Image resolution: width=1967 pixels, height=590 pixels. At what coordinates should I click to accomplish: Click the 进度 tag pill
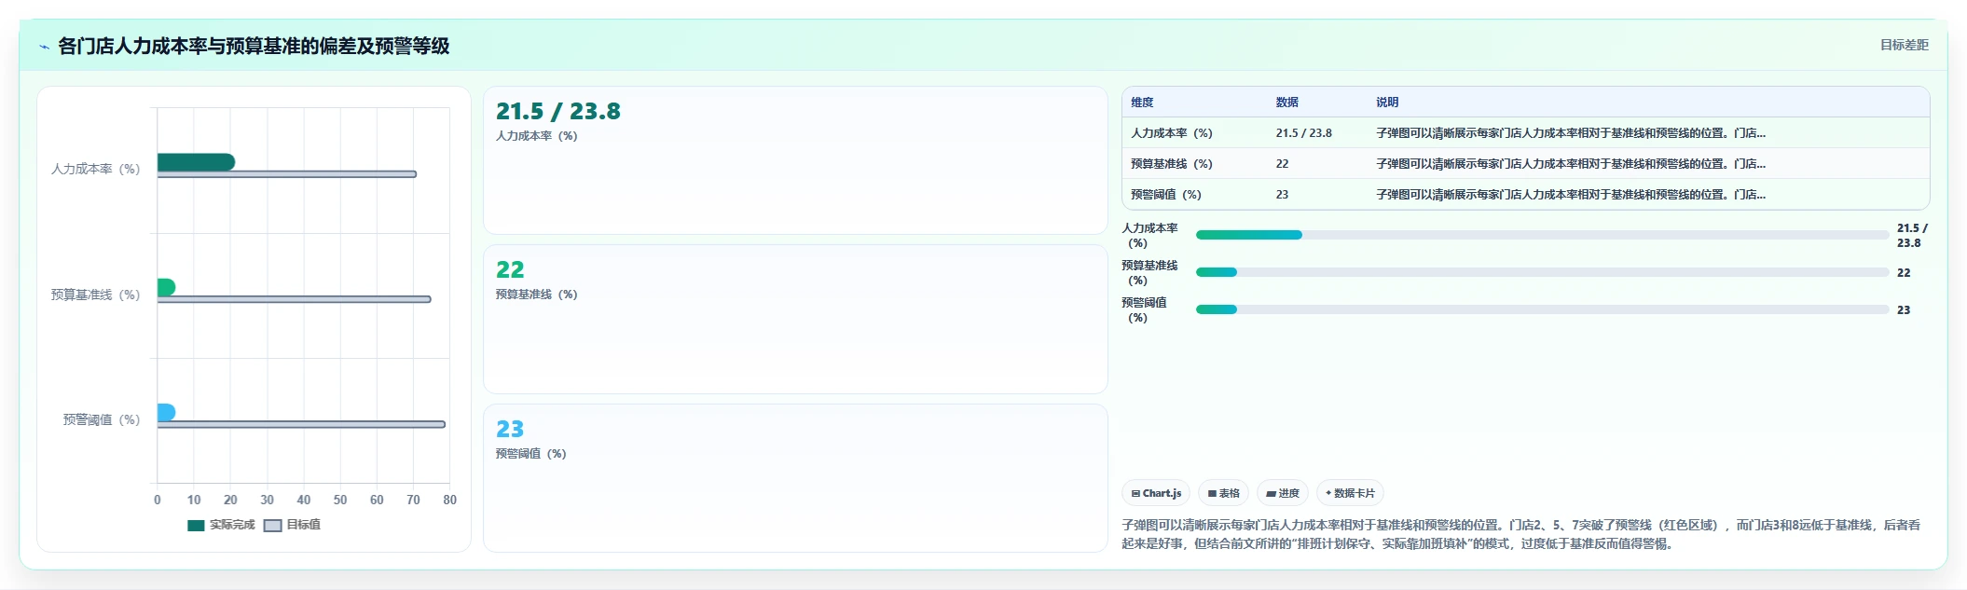click(x=1283, y=493)
